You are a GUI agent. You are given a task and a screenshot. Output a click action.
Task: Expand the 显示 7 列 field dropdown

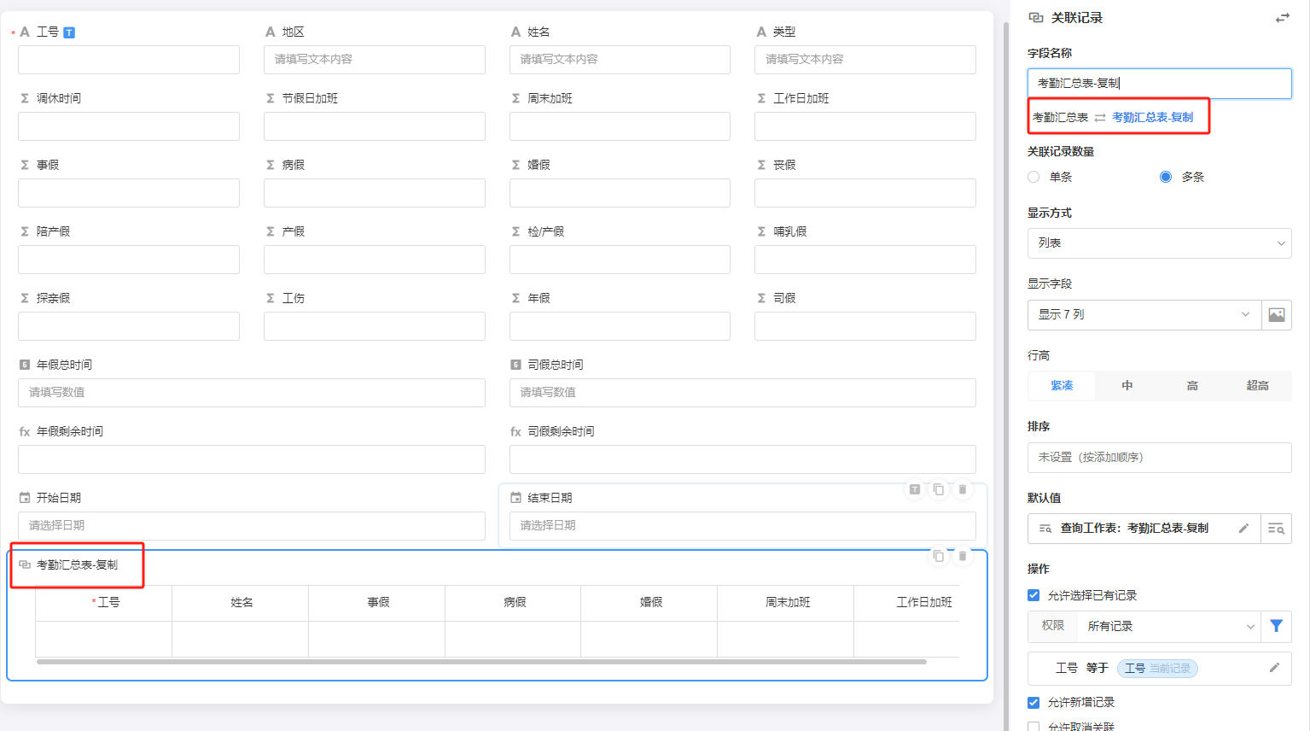pos(1144,315)
